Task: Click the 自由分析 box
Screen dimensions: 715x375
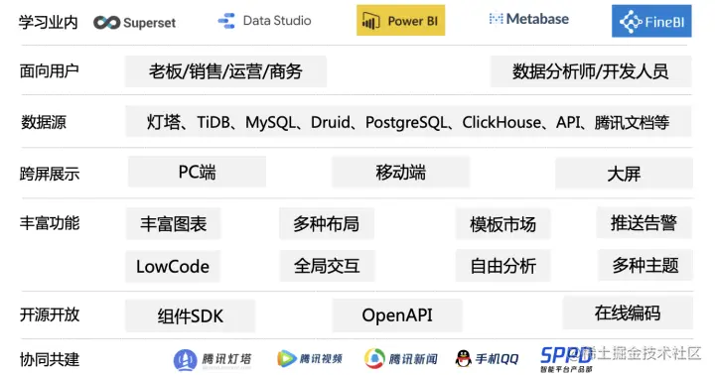Action: pyautogui.click(x=502, y=266)
